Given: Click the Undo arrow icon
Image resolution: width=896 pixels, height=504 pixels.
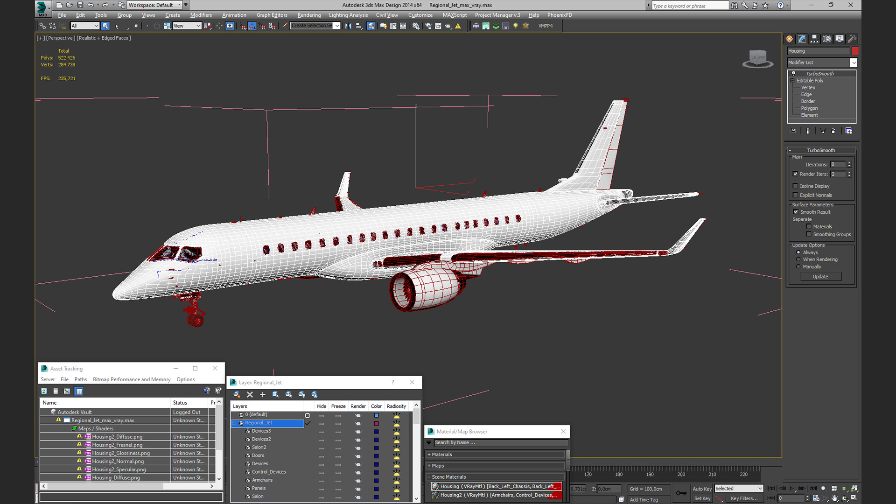Looking at the screenshot, I should pyautogui.click(x=91, y=5).
